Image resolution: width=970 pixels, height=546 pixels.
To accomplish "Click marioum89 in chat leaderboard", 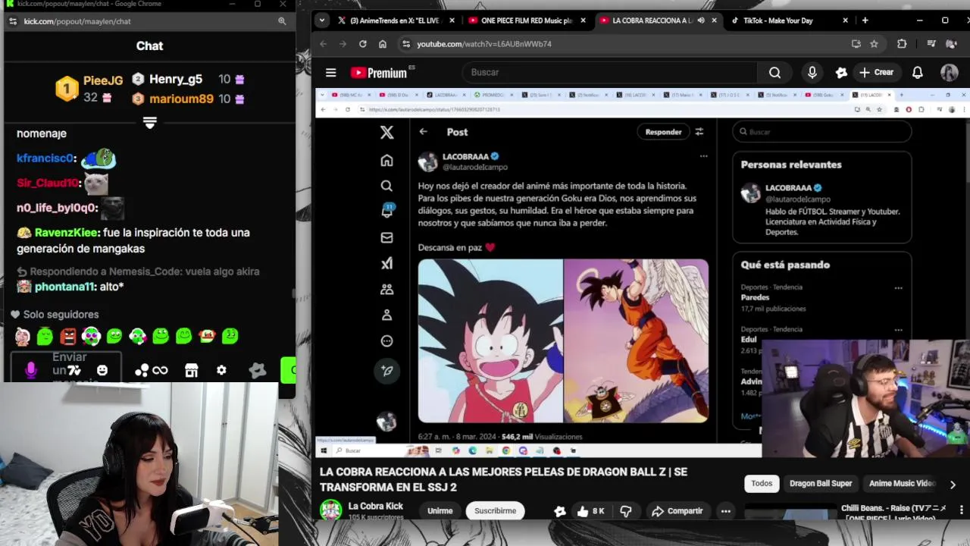I will [x=181, y=99].
